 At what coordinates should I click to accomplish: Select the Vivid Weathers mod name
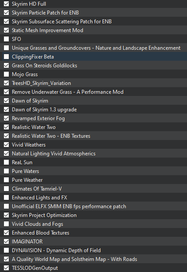click(28, 145)
